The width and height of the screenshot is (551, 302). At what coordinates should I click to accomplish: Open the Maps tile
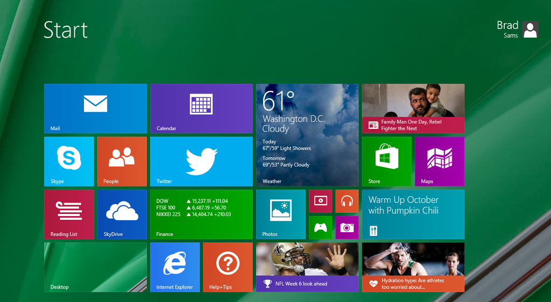(x=440, y=161)
